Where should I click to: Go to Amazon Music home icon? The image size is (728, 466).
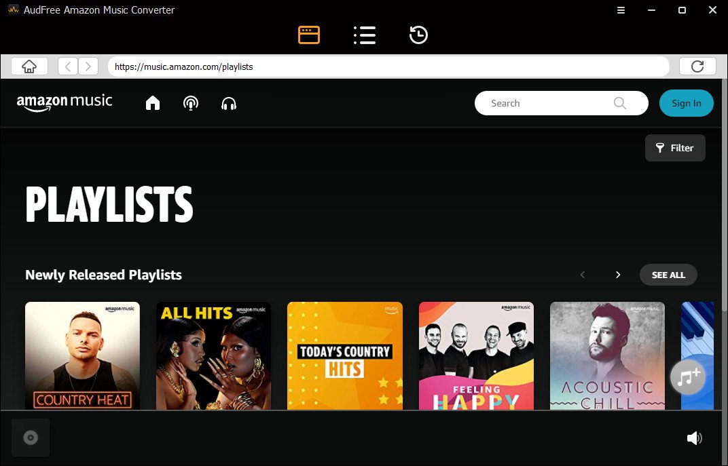153,103
